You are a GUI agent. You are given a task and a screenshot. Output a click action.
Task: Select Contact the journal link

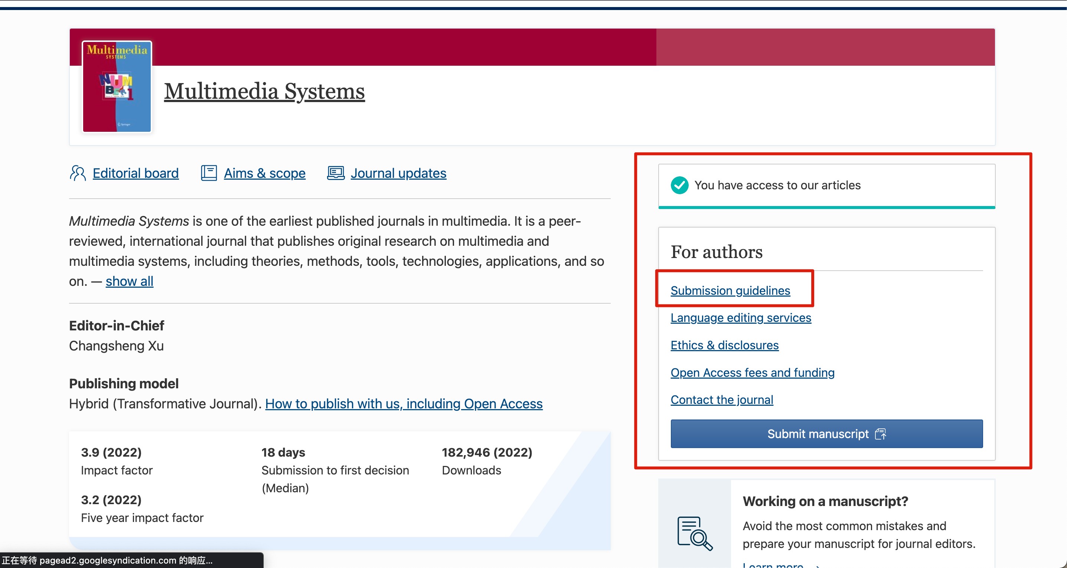point(722,400)
